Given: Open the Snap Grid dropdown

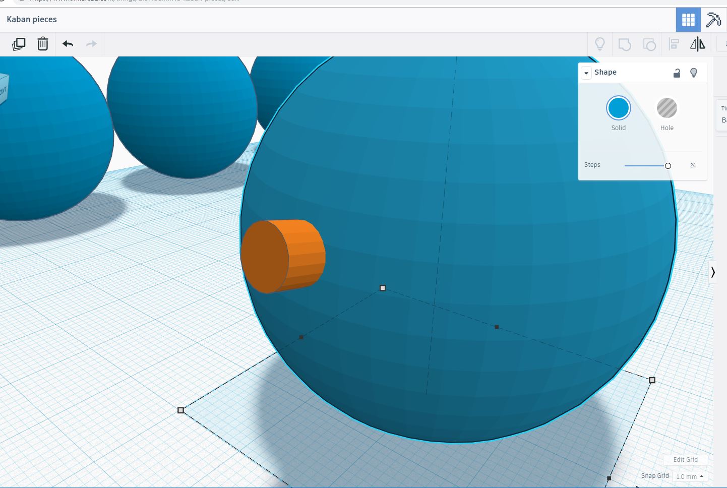Looking at the screenshot, I should coord(689,476).
